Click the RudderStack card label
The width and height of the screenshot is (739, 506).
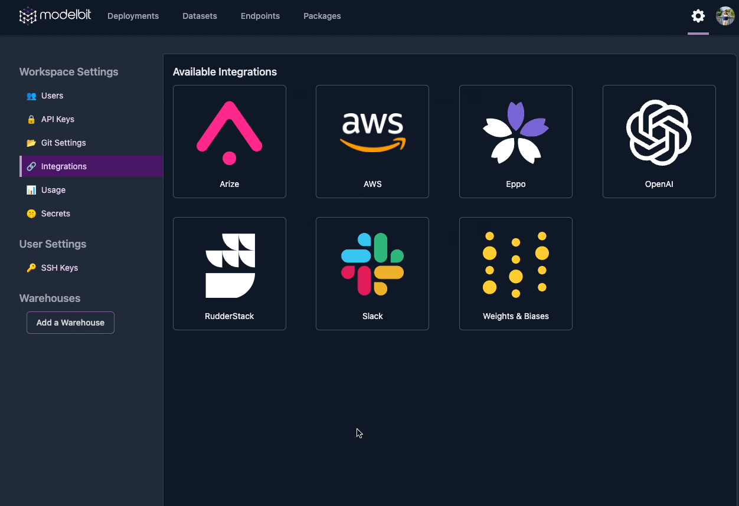pyautogui.click(x=230, y=316)
